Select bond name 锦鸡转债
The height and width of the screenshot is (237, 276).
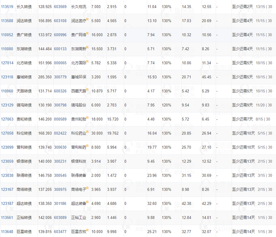[24, 105]
